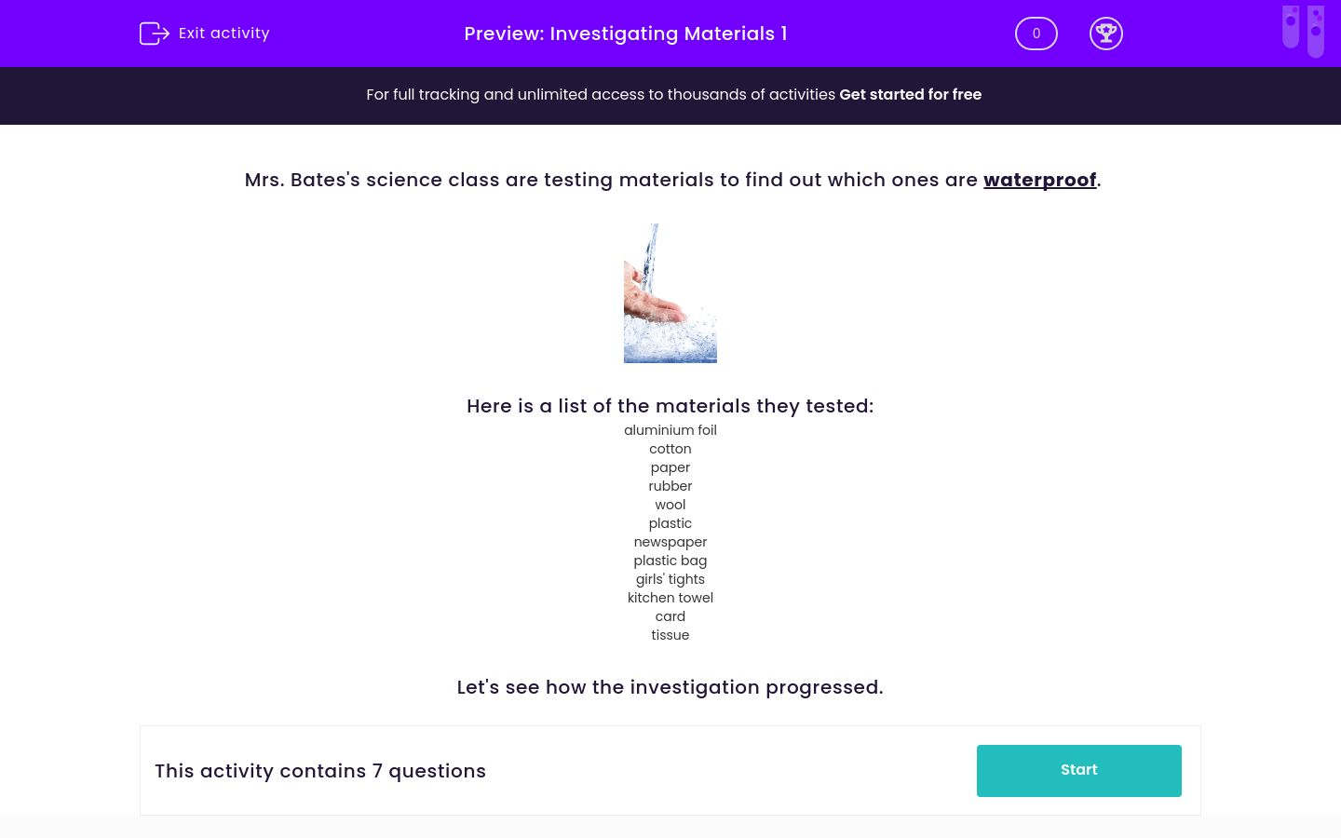Click the activity contains 7 questions text
Screen dimensions: 1341x838
point(320,771)
